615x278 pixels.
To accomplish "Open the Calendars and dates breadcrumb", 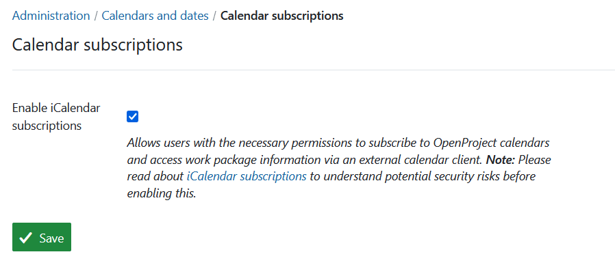I will pyautogui.click(x=155, y=15).
